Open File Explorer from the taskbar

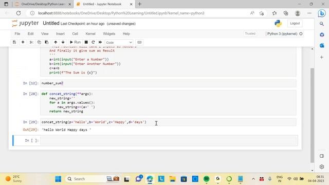173,179
